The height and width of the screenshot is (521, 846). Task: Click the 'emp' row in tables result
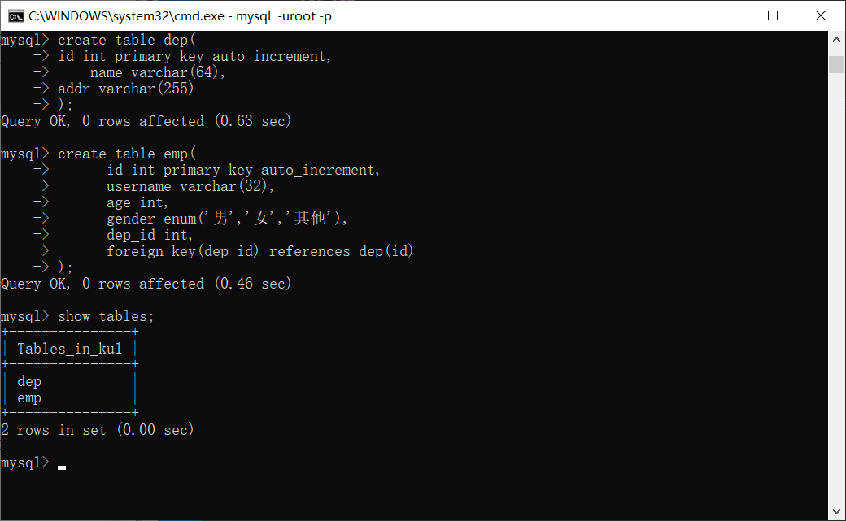tap(29, 398)
